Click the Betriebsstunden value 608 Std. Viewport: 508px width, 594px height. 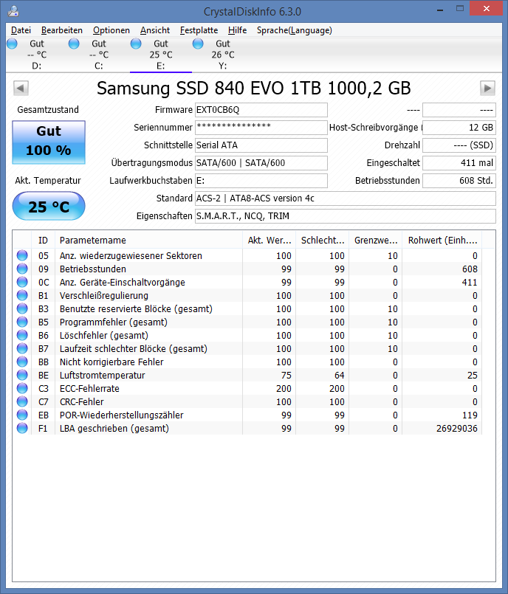(459, 181)
